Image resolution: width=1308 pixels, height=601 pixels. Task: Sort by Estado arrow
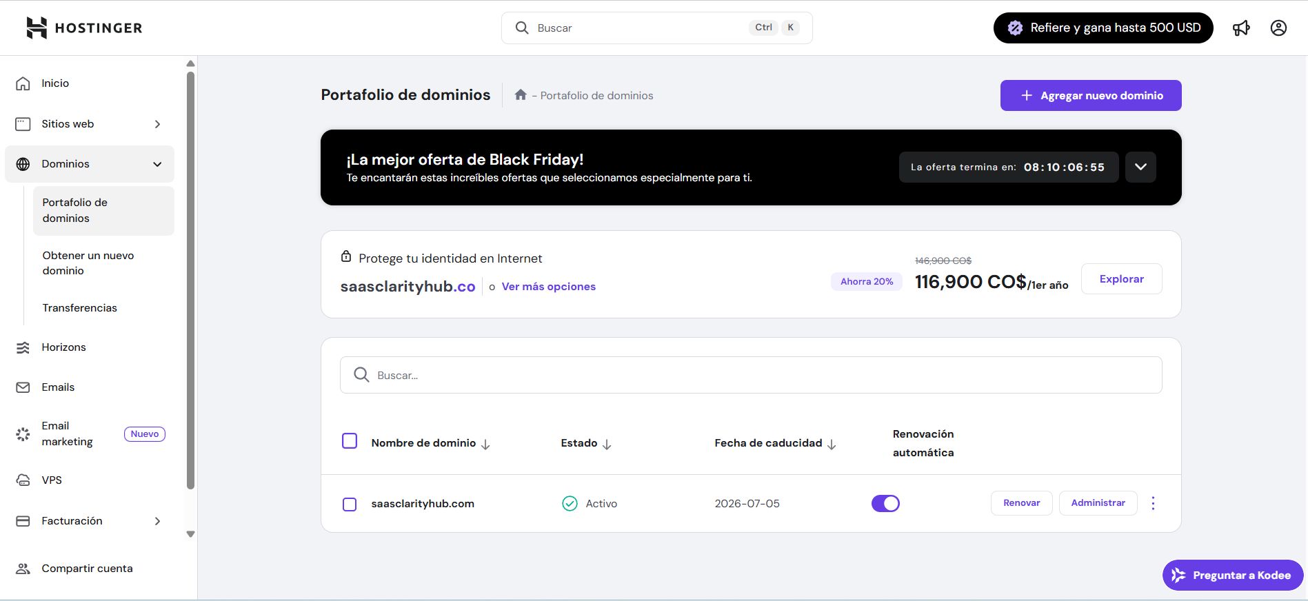click(607, 445)
